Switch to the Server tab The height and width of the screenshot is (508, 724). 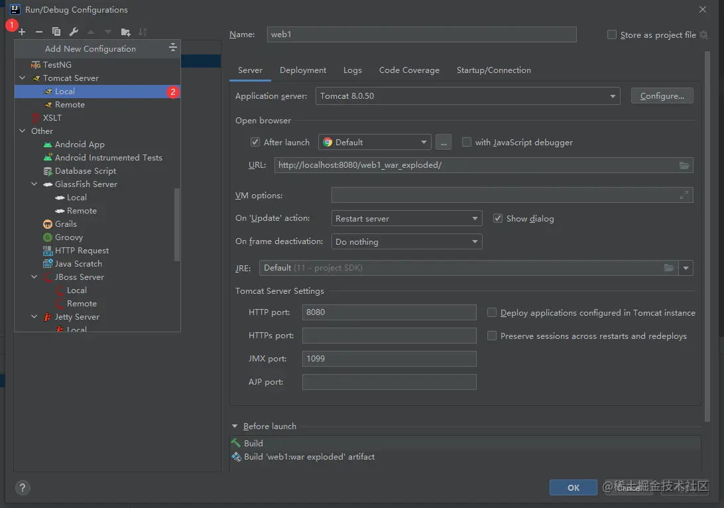point(250,70)
